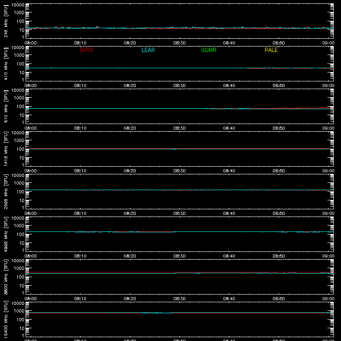
Task: Click the 10 y-axis value of 1415 MHz plot
Action: pyautogui.click(x=22, y=158)
